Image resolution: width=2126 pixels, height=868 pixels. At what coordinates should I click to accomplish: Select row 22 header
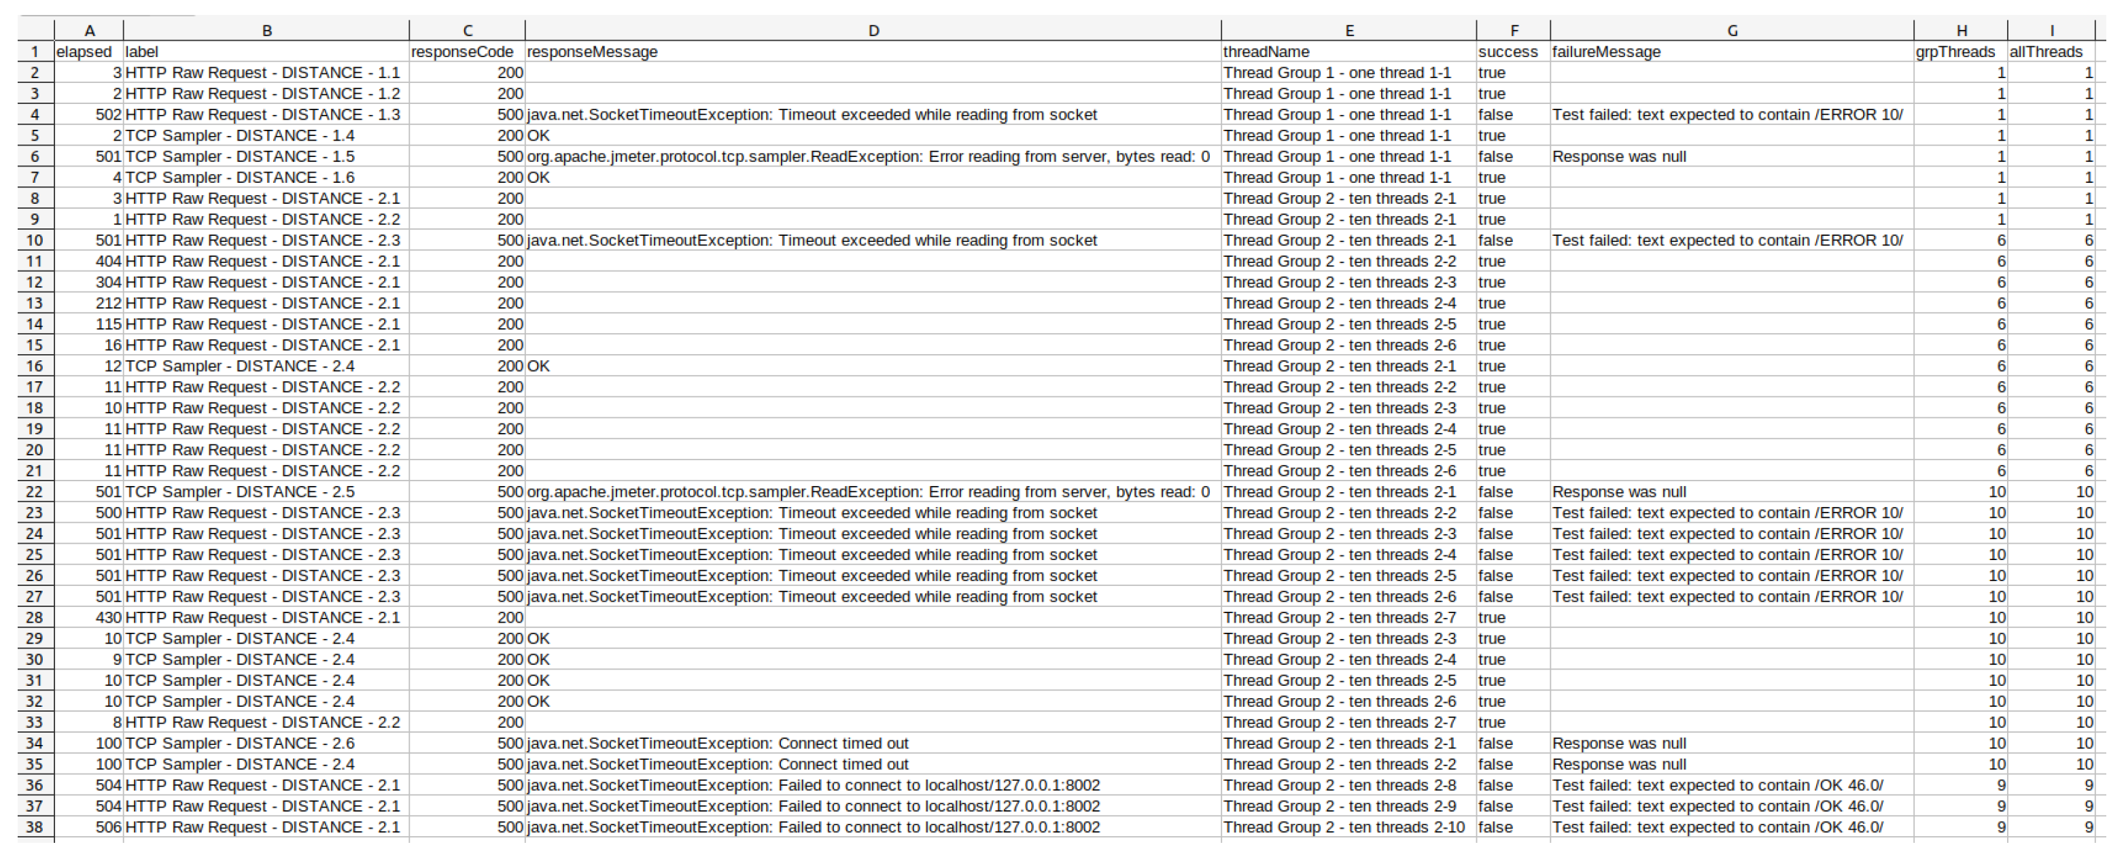tap(35, 491)
